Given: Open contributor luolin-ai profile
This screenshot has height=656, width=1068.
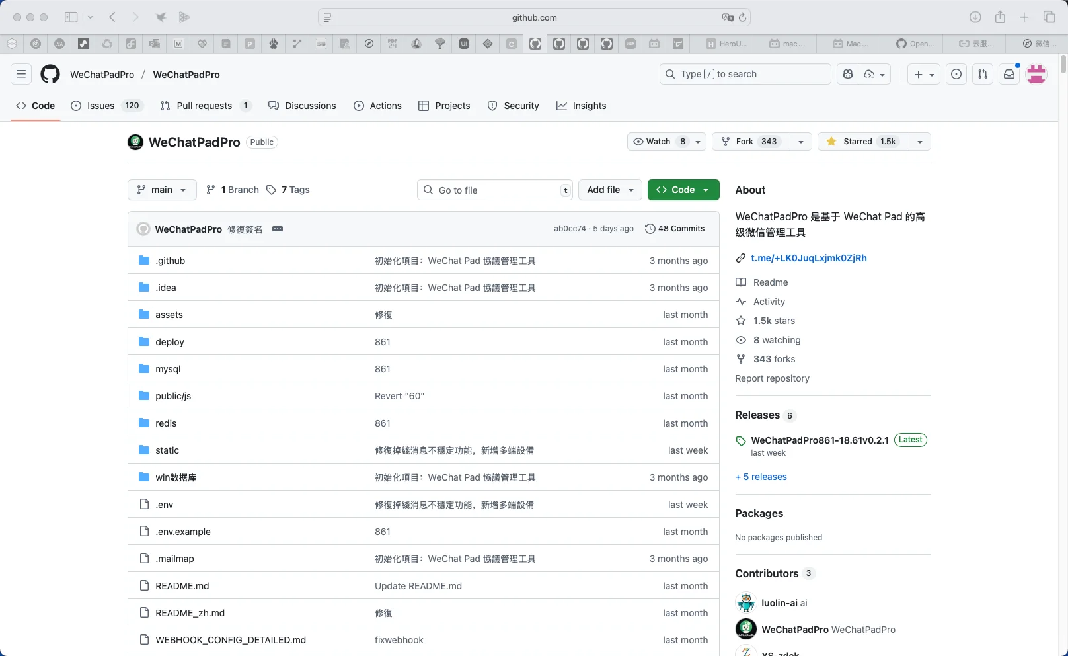Looking at the screenshot, I should coord(779,603).
